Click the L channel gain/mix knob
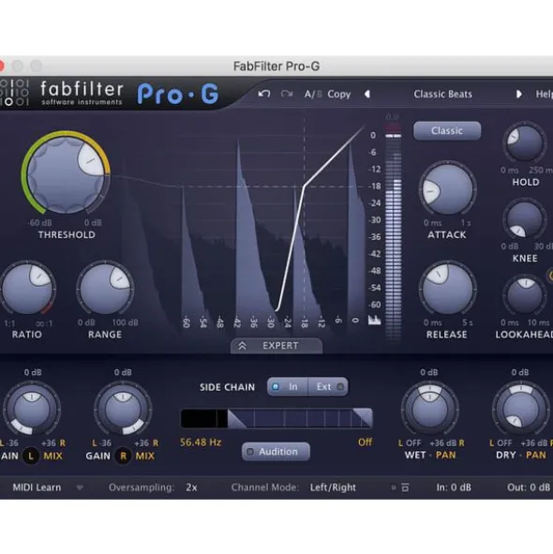This screenshot has height=554, width=553. [x=32, y=409]
